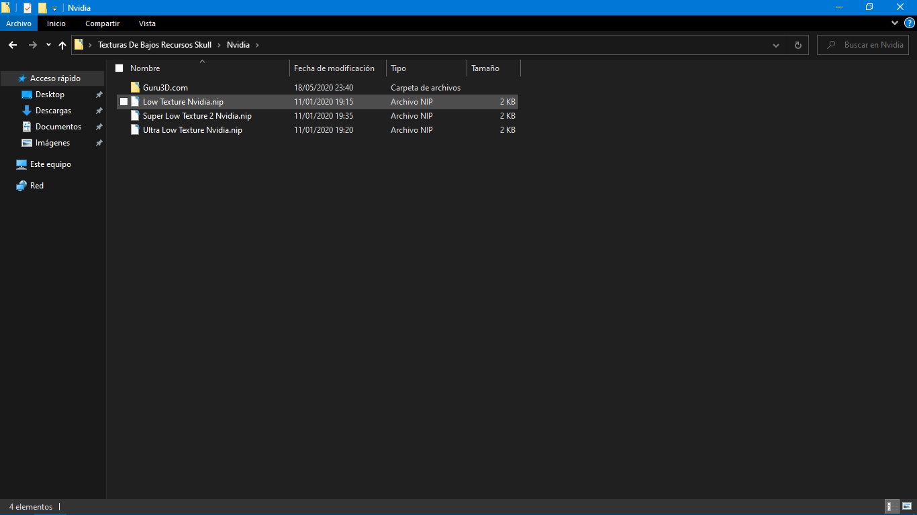Expand the ribbon with the chevron
Screen dimensions: 917x515
(895, 23)
